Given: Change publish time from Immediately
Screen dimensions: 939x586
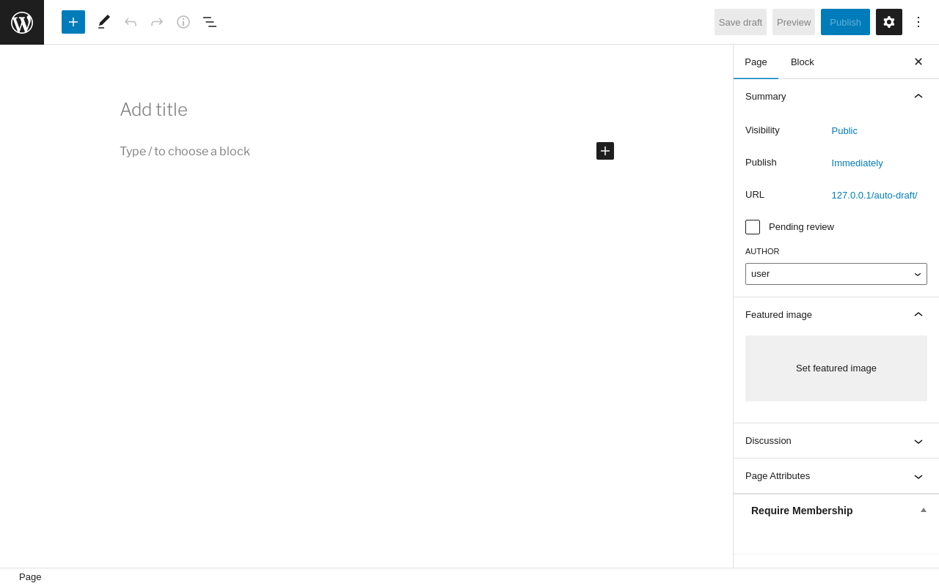Looking at the screenshot, I should tap(857, 163).
